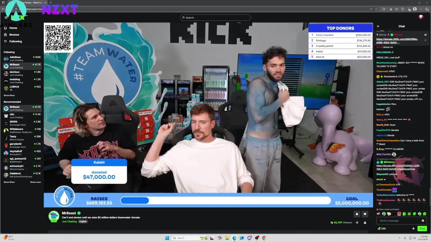Open Google Chrome from taskbar

pyautogui.click(x=264, y=238)
